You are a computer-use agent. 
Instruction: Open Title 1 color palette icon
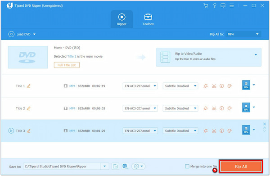click(x=229, y=86)
